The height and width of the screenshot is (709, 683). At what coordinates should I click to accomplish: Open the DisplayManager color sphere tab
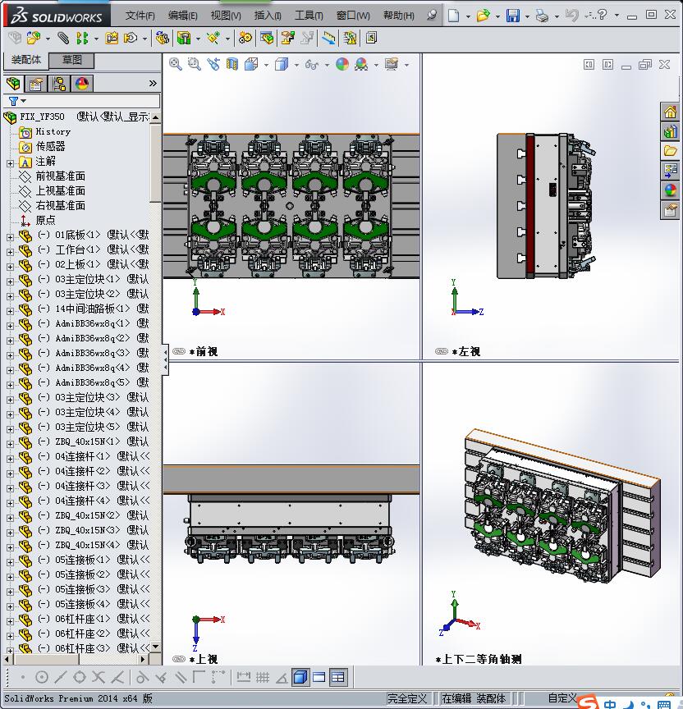[x=82, y=84]
